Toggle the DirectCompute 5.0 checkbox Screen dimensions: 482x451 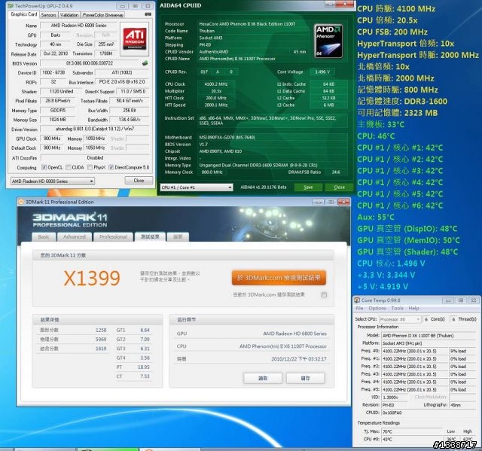111,167
